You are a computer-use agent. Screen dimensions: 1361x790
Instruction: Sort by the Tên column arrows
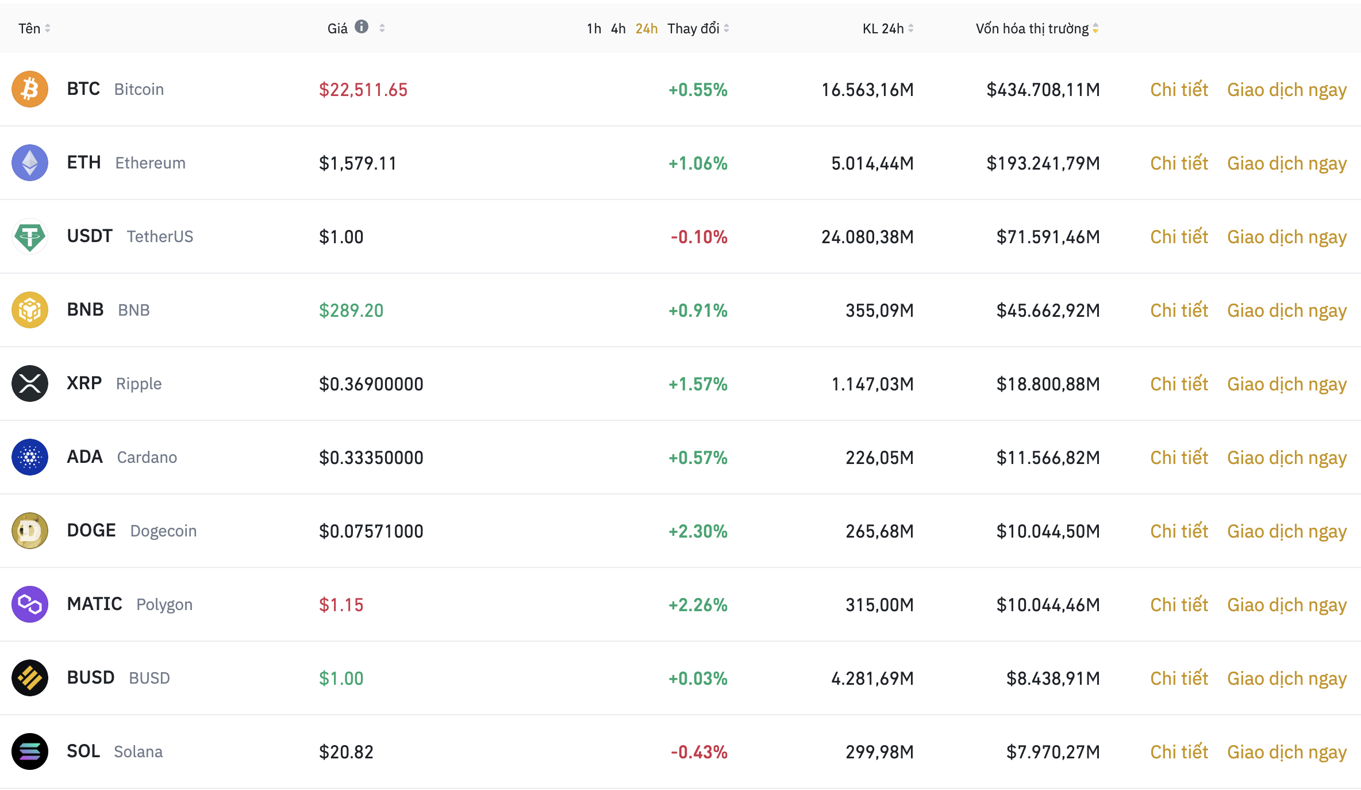(x=48, y=28)
